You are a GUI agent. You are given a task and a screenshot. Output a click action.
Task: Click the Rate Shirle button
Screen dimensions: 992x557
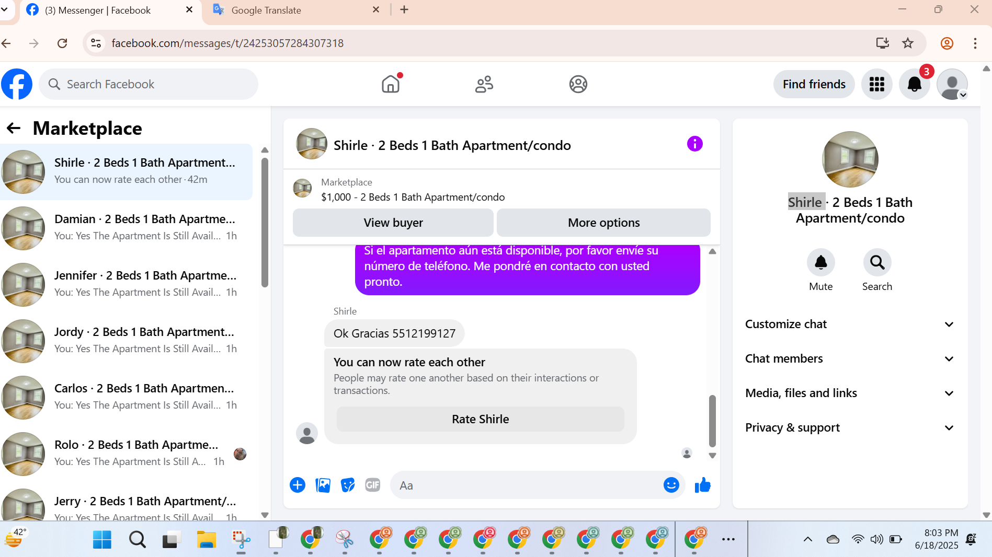(x=480, y=419)
